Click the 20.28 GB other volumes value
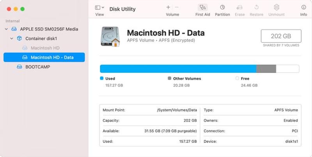 (181, 85)
